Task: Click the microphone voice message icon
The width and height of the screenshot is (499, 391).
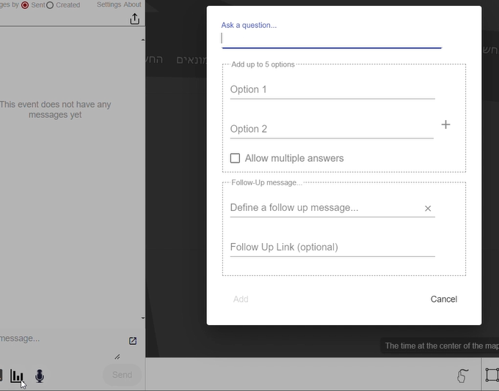Action: 40,376
